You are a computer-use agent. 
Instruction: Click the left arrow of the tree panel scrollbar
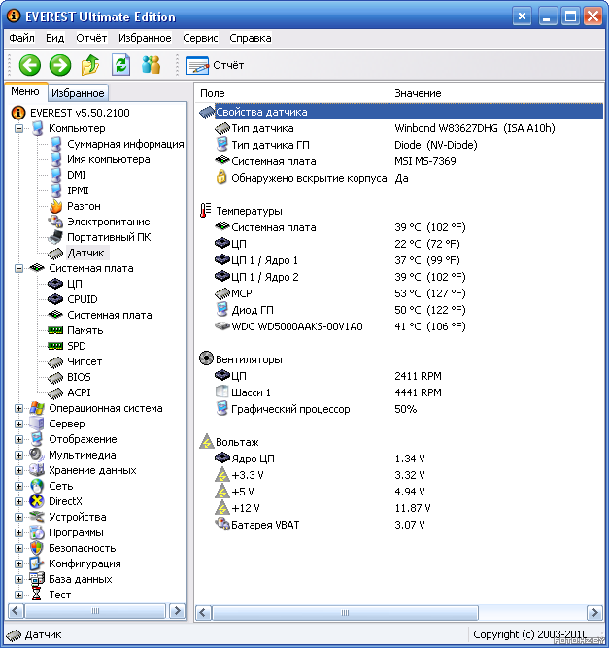click(17, 611)
